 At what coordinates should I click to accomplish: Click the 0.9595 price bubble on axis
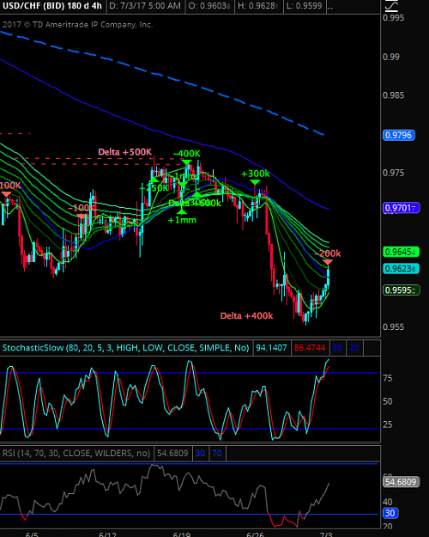401,290
